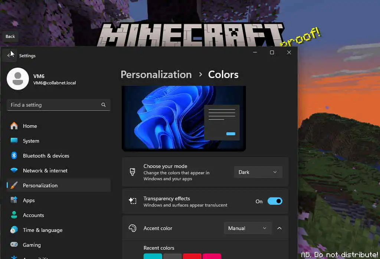Screen dimensions: 380x259
Task: Close the Settings window
Action: [289, 52]
